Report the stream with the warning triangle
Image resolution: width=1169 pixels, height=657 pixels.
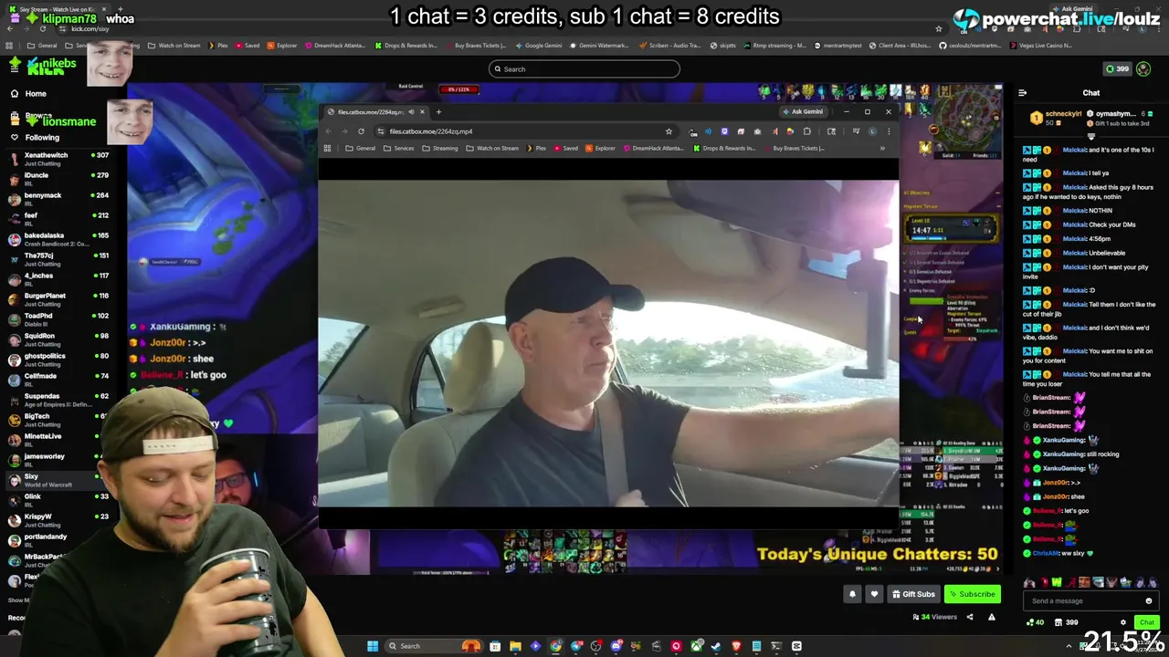[x=991, y=617]
